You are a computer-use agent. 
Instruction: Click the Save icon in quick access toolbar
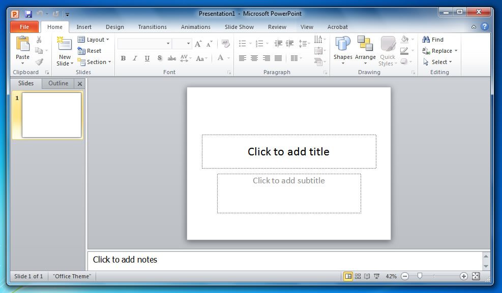[28, 14]
